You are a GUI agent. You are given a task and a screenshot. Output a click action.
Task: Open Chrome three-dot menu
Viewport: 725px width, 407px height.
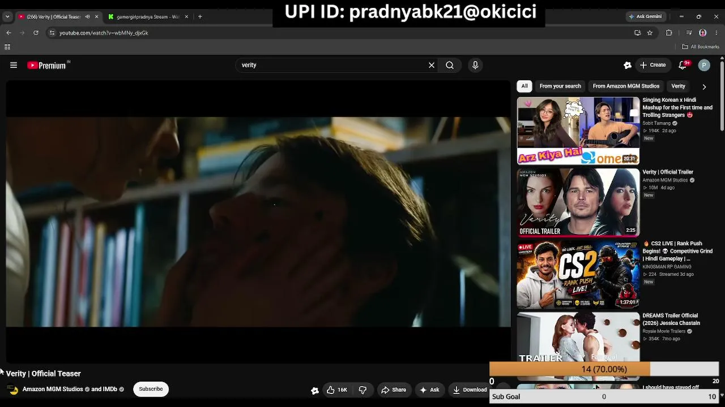(x=717, y=33)
